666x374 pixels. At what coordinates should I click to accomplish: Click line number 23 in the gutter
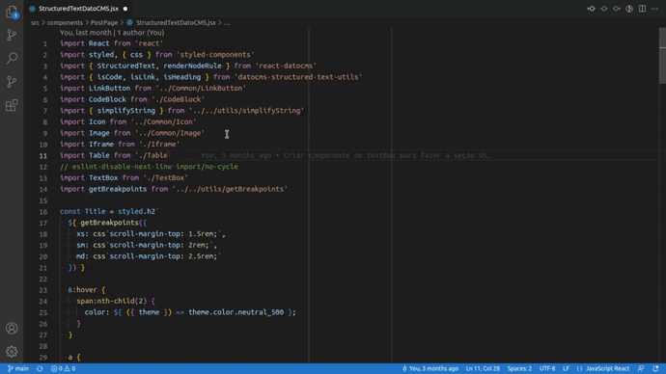(42, 290)
